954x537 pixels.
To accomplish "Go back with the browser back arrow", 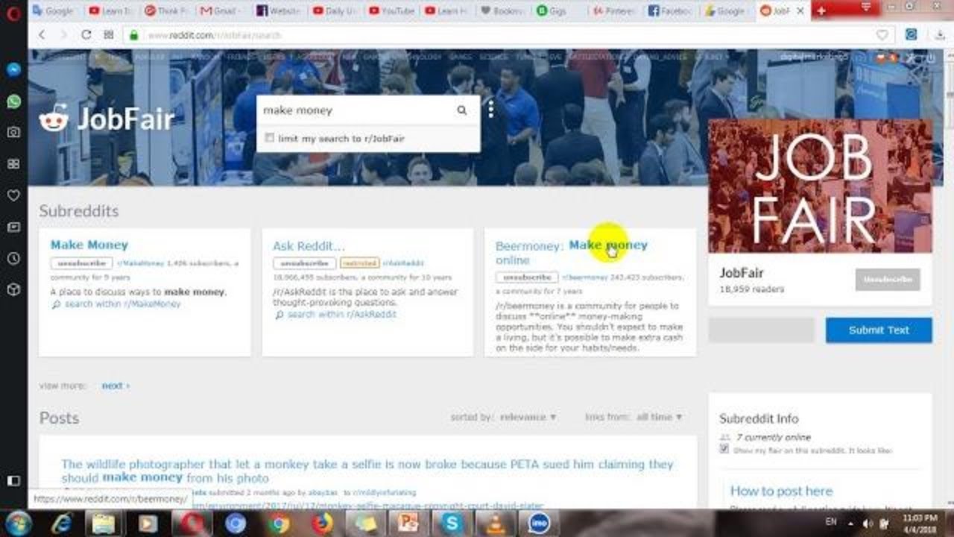I will click(42, 35).
